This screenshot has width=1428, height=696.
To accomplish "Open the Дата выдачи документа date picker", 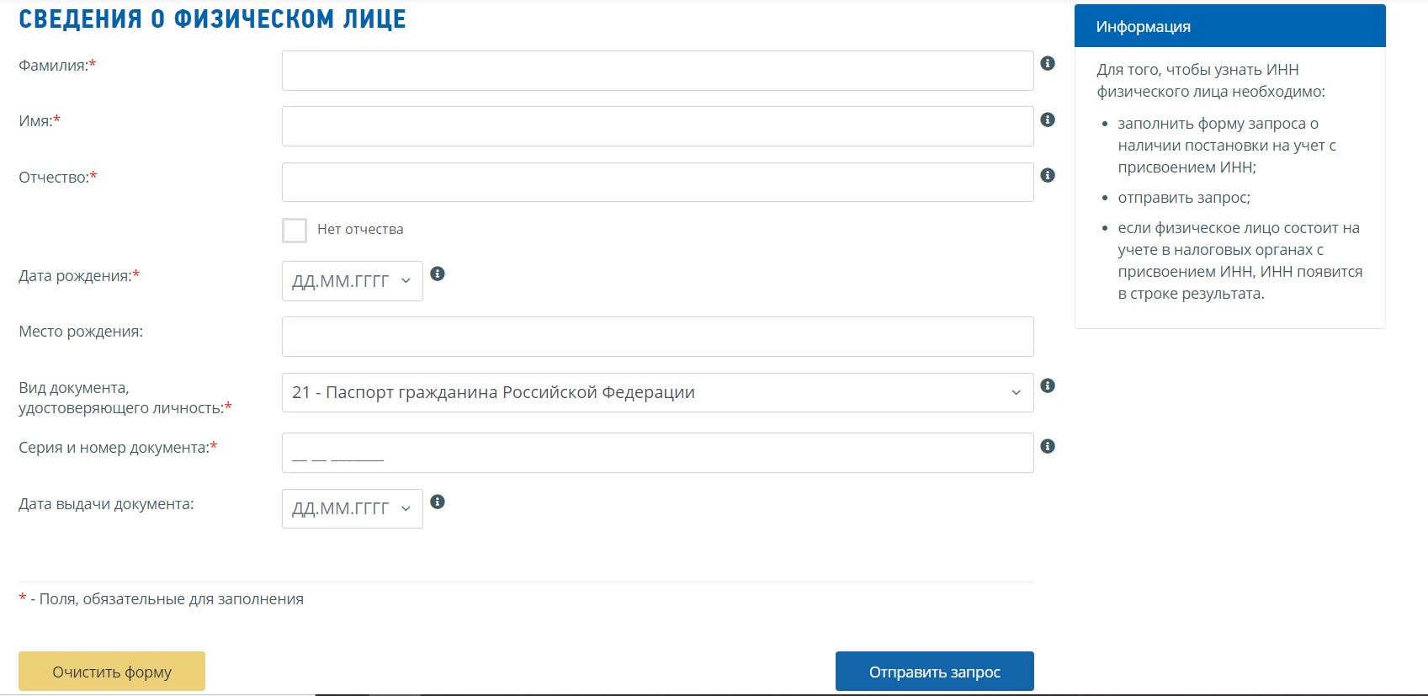I will tap(352, 508).
